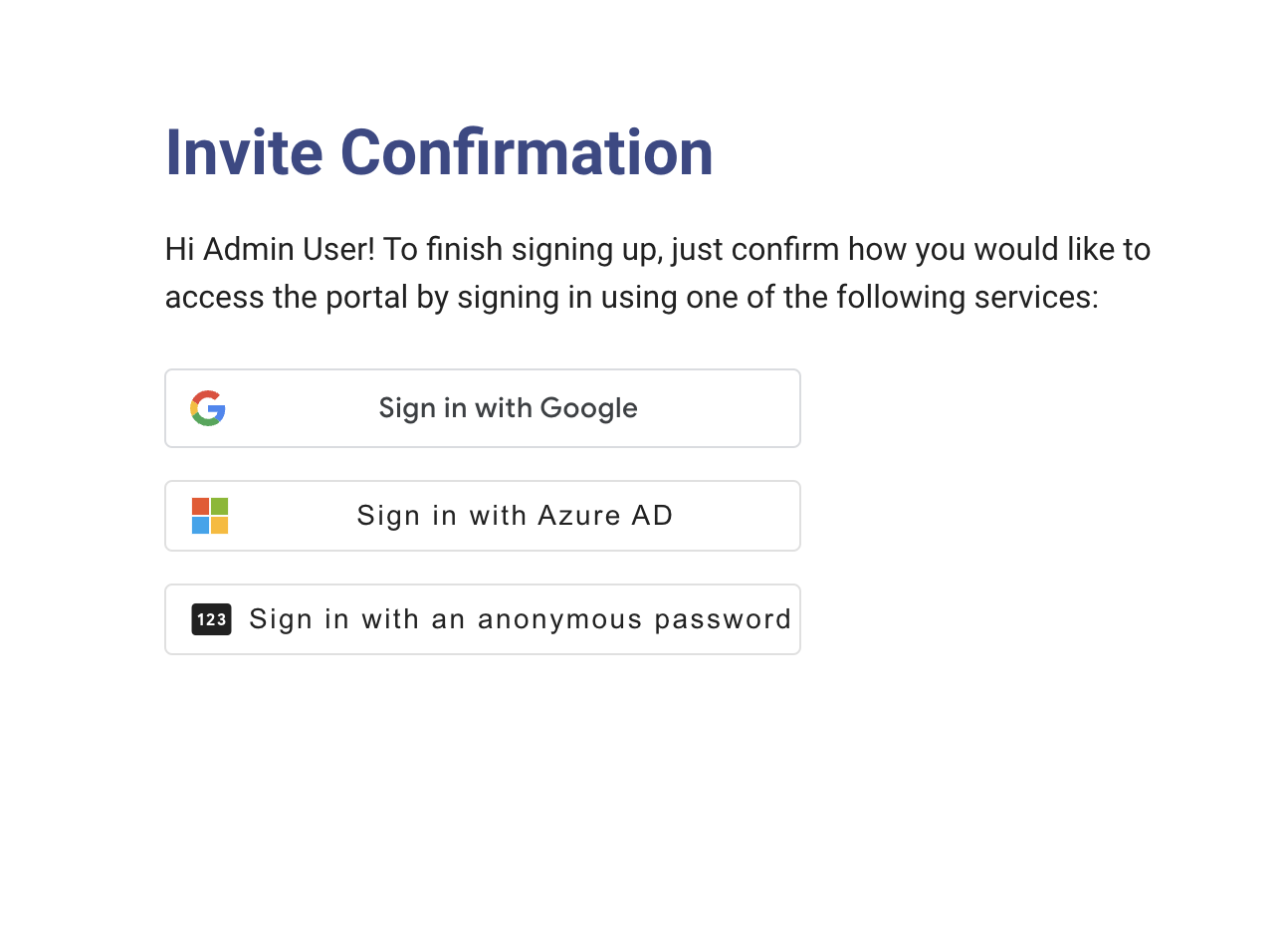Viewport: 1288px width, 935px height.
Task: Click the blue square of the Azure logo
Action: pyautogui.click(x=200, y=525)
